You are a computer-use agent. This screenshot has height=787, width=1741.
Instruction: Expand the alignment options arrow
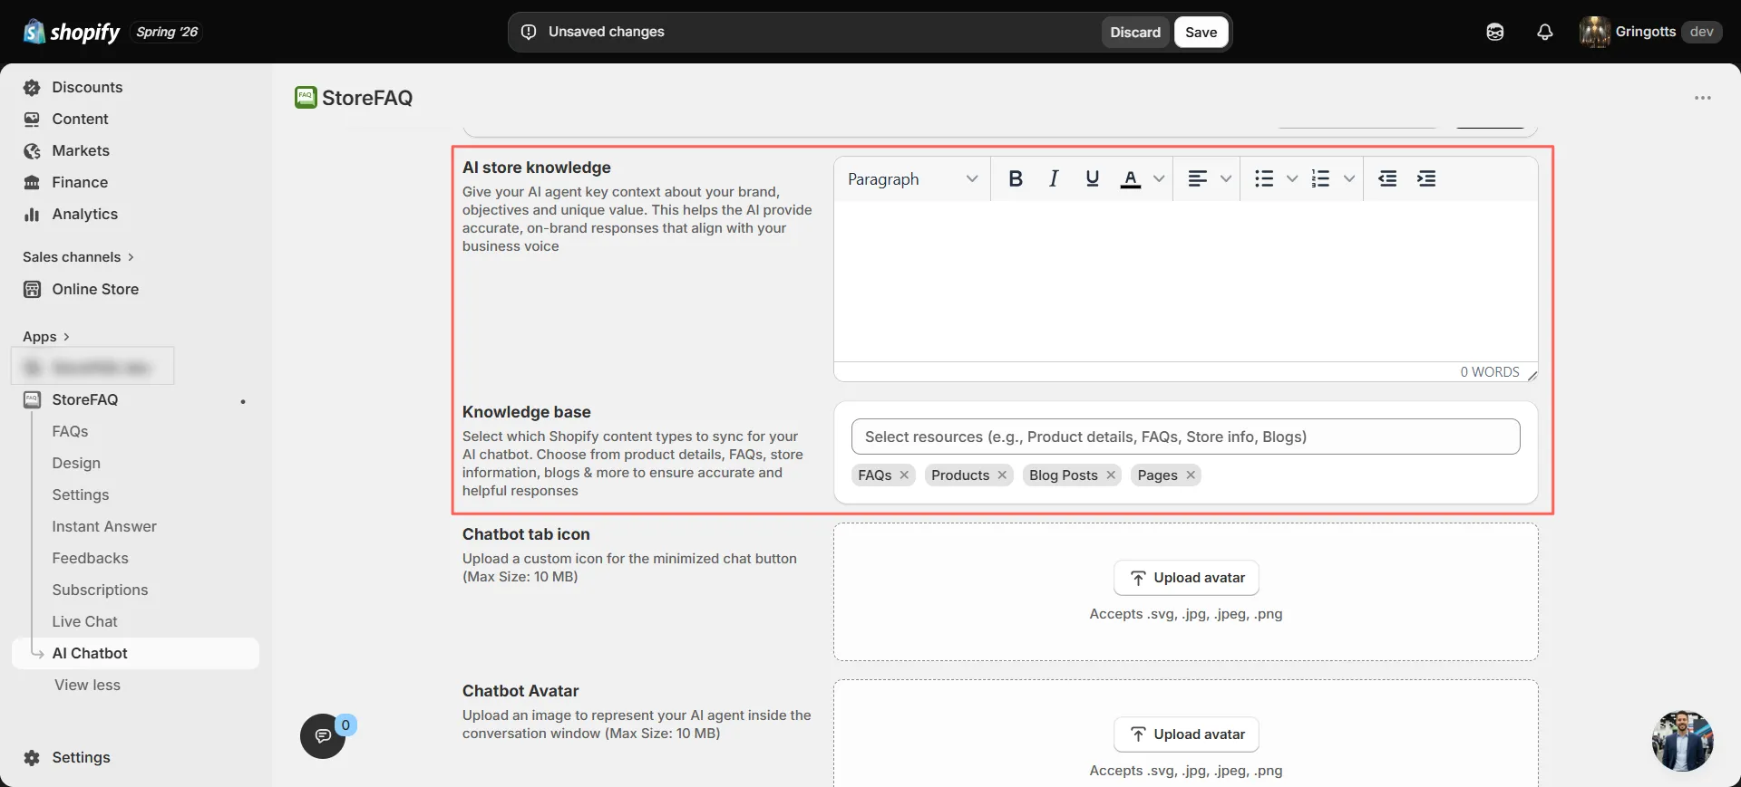pyautogui.click(x=1226, y=179)
